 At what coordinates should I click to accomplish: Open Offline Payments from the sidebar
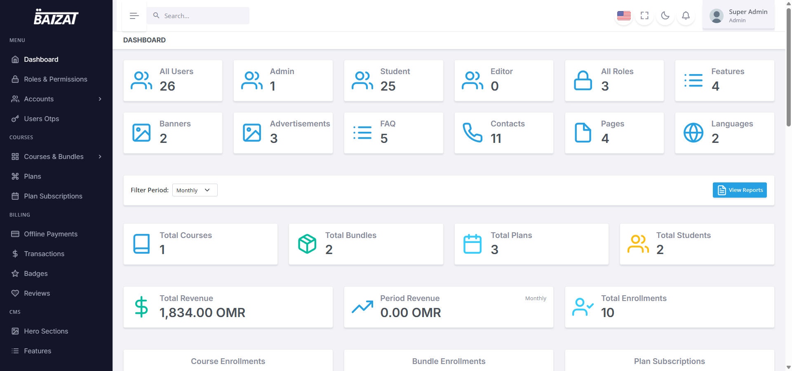pyautogui.click(x=50, y=234)
